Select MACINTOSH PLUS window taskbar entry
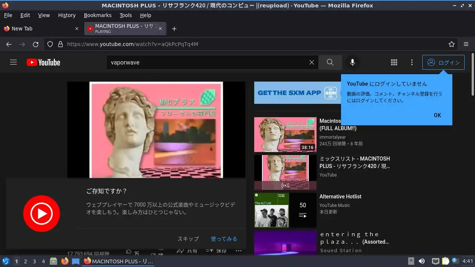This screenshot has height=267, width=475. 119,261
